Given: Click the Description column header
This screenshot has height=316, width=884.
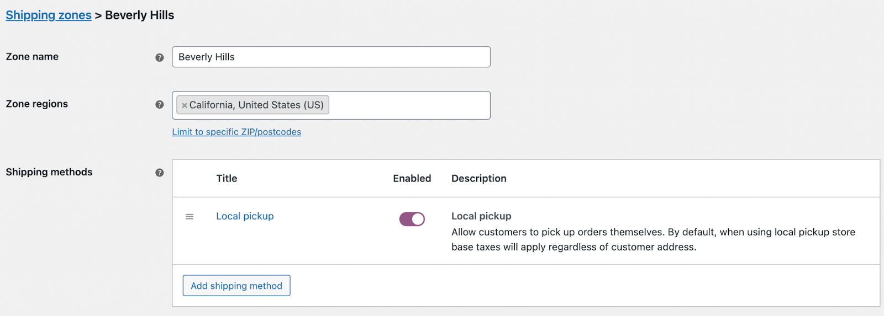Looking at the screenshot, I should (478, 179).
